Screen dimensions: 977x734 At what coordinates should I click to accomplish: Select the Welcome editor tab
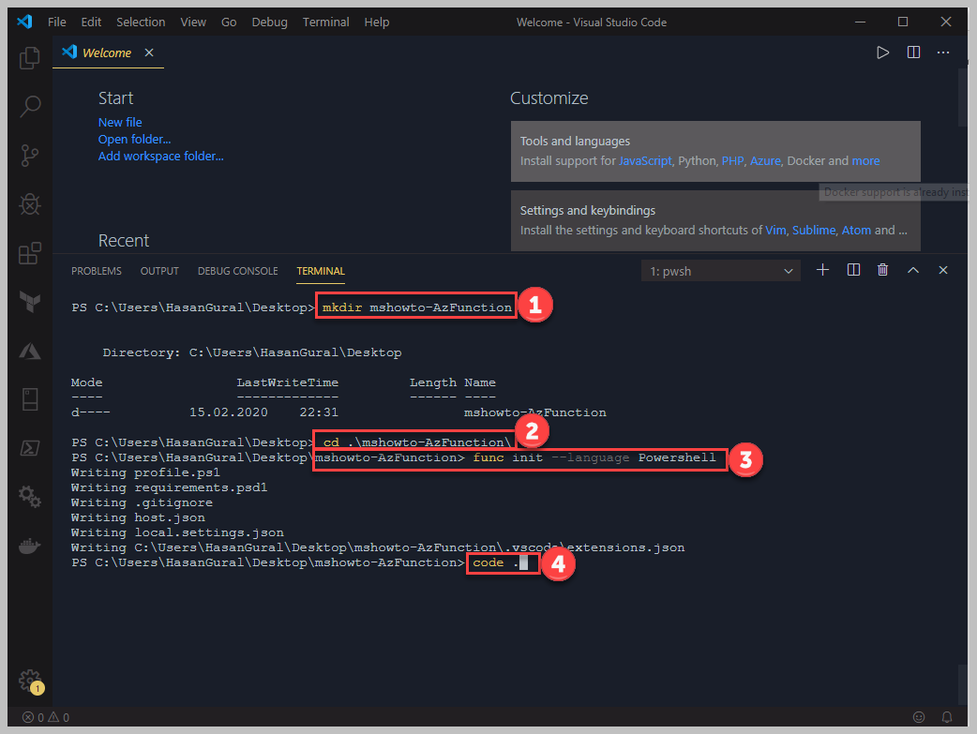[x=107, y=52]
